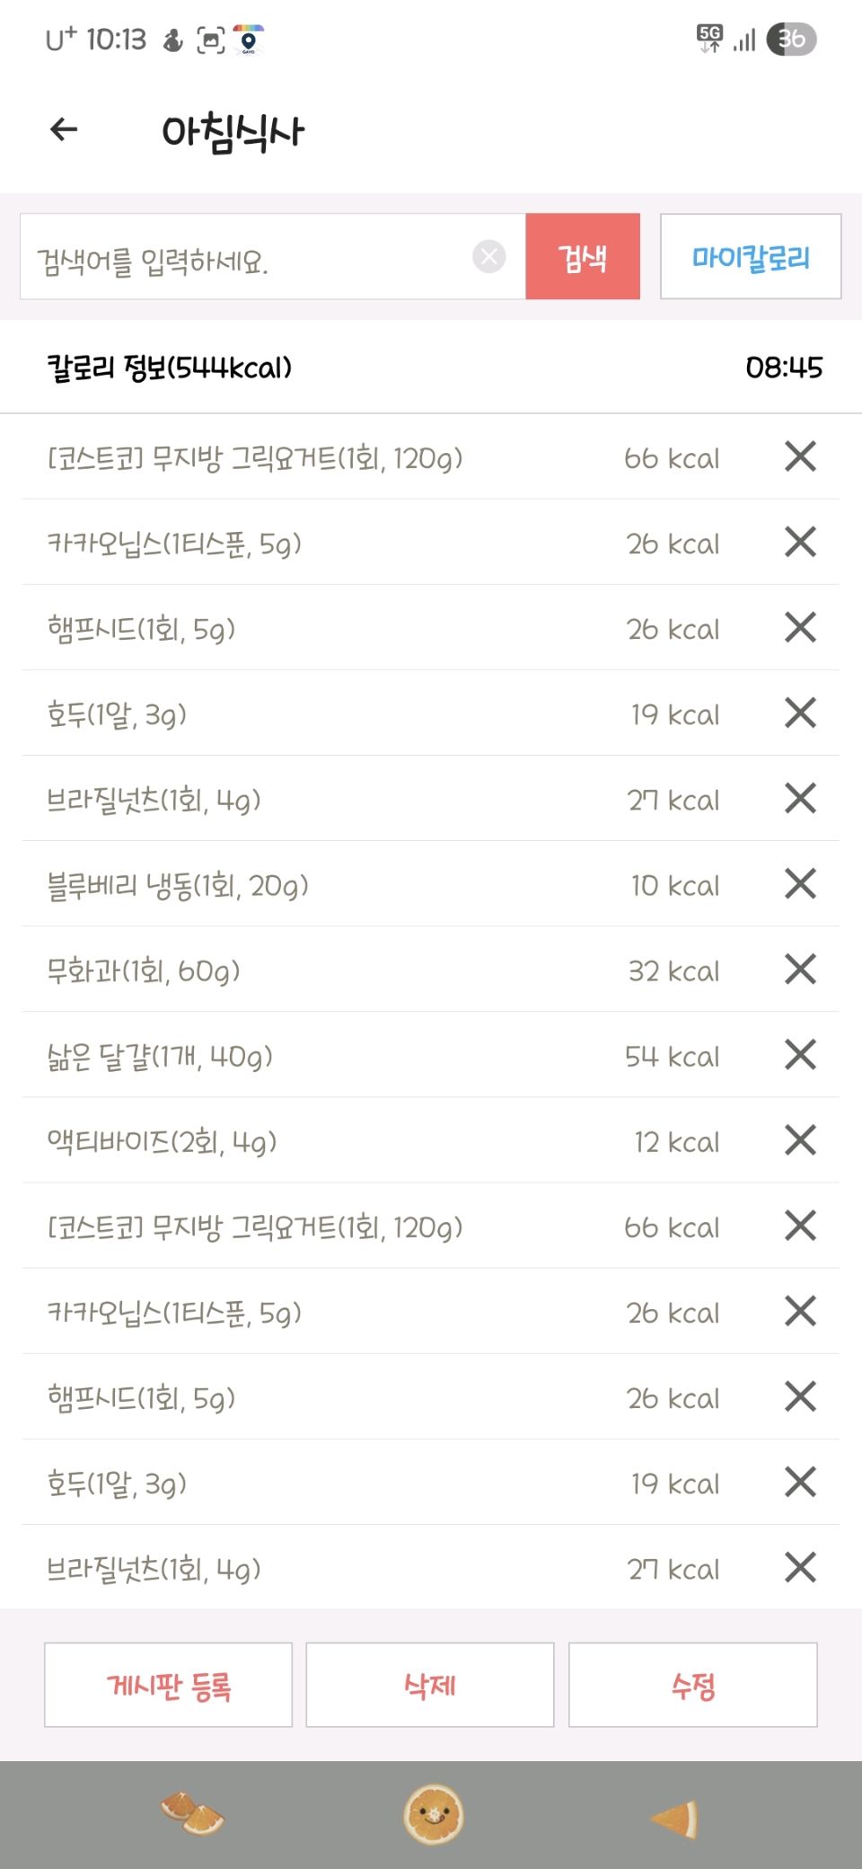Image resolution: width=862 pixels, height=1869 pixels.
Task: Delete the 액티바이즈 item from the list
Action: coord(799,1140)
